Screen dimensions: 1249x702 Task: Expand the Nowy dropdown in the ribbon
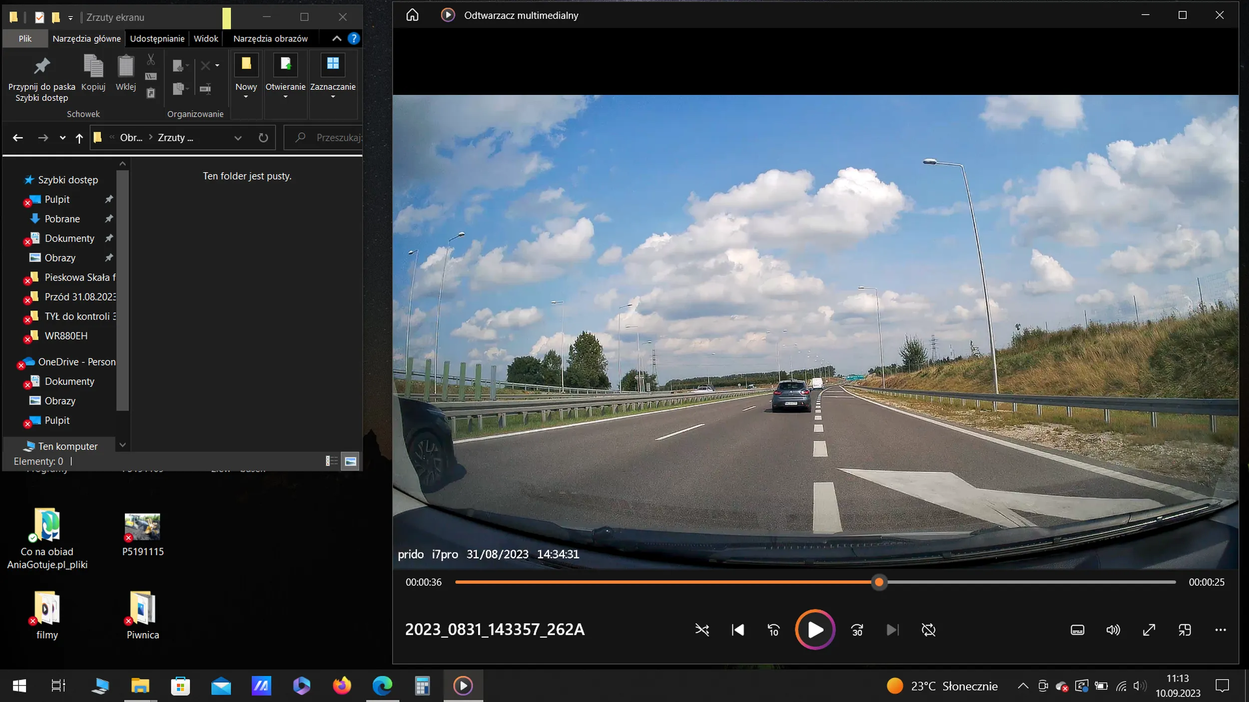pyautogui.click(x=246, y=95)
